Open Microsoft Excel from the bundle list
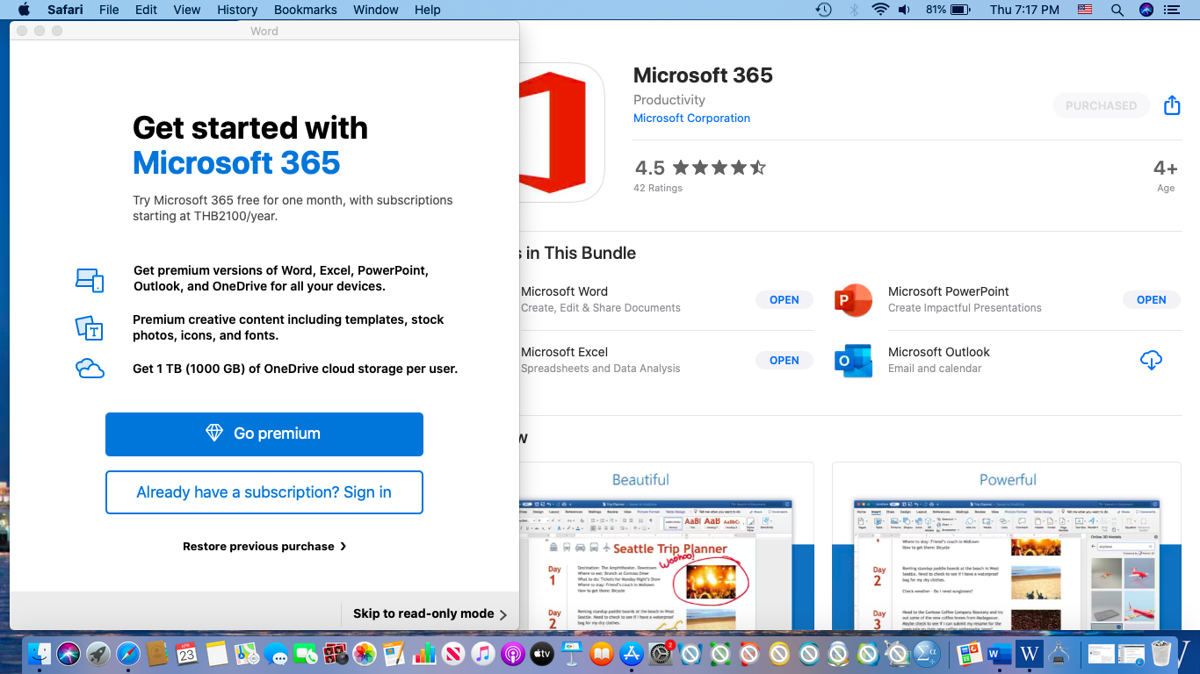The height and width of the screenshot is (674, 1200). (x=784, y=361)
